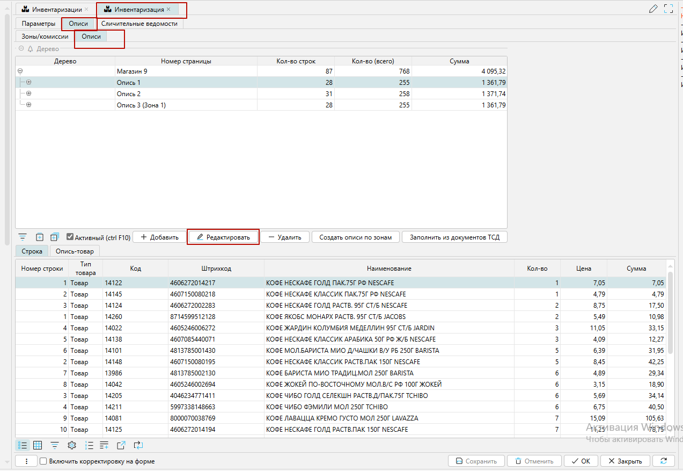
Task: Open the gear settings icon below the table
Action: (x=71, y=445)
